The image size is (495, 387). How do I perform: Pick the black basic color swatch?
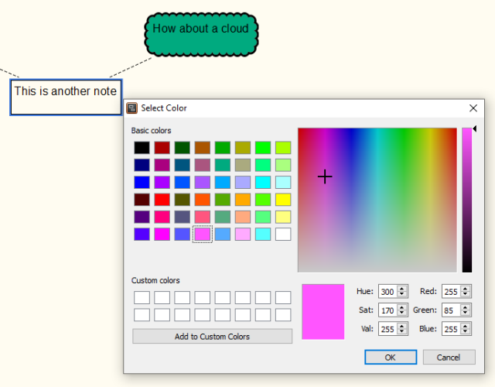[x=142, y=147]
